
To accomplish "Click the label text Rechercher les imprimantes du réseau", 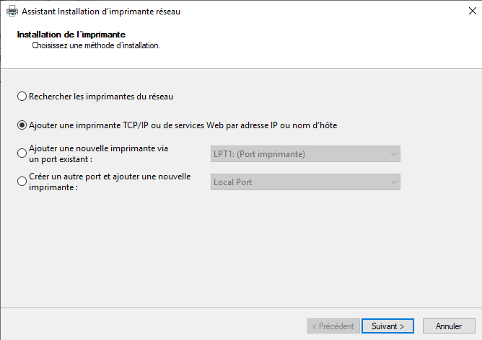I will (101, 97).
